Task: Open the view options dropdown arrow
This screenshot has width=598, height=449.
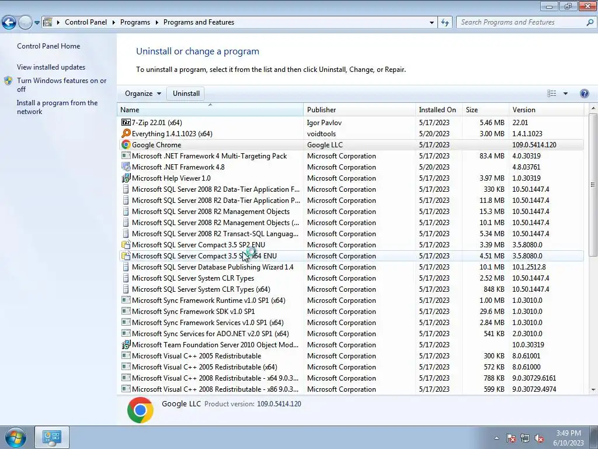Action: [565, 94]
